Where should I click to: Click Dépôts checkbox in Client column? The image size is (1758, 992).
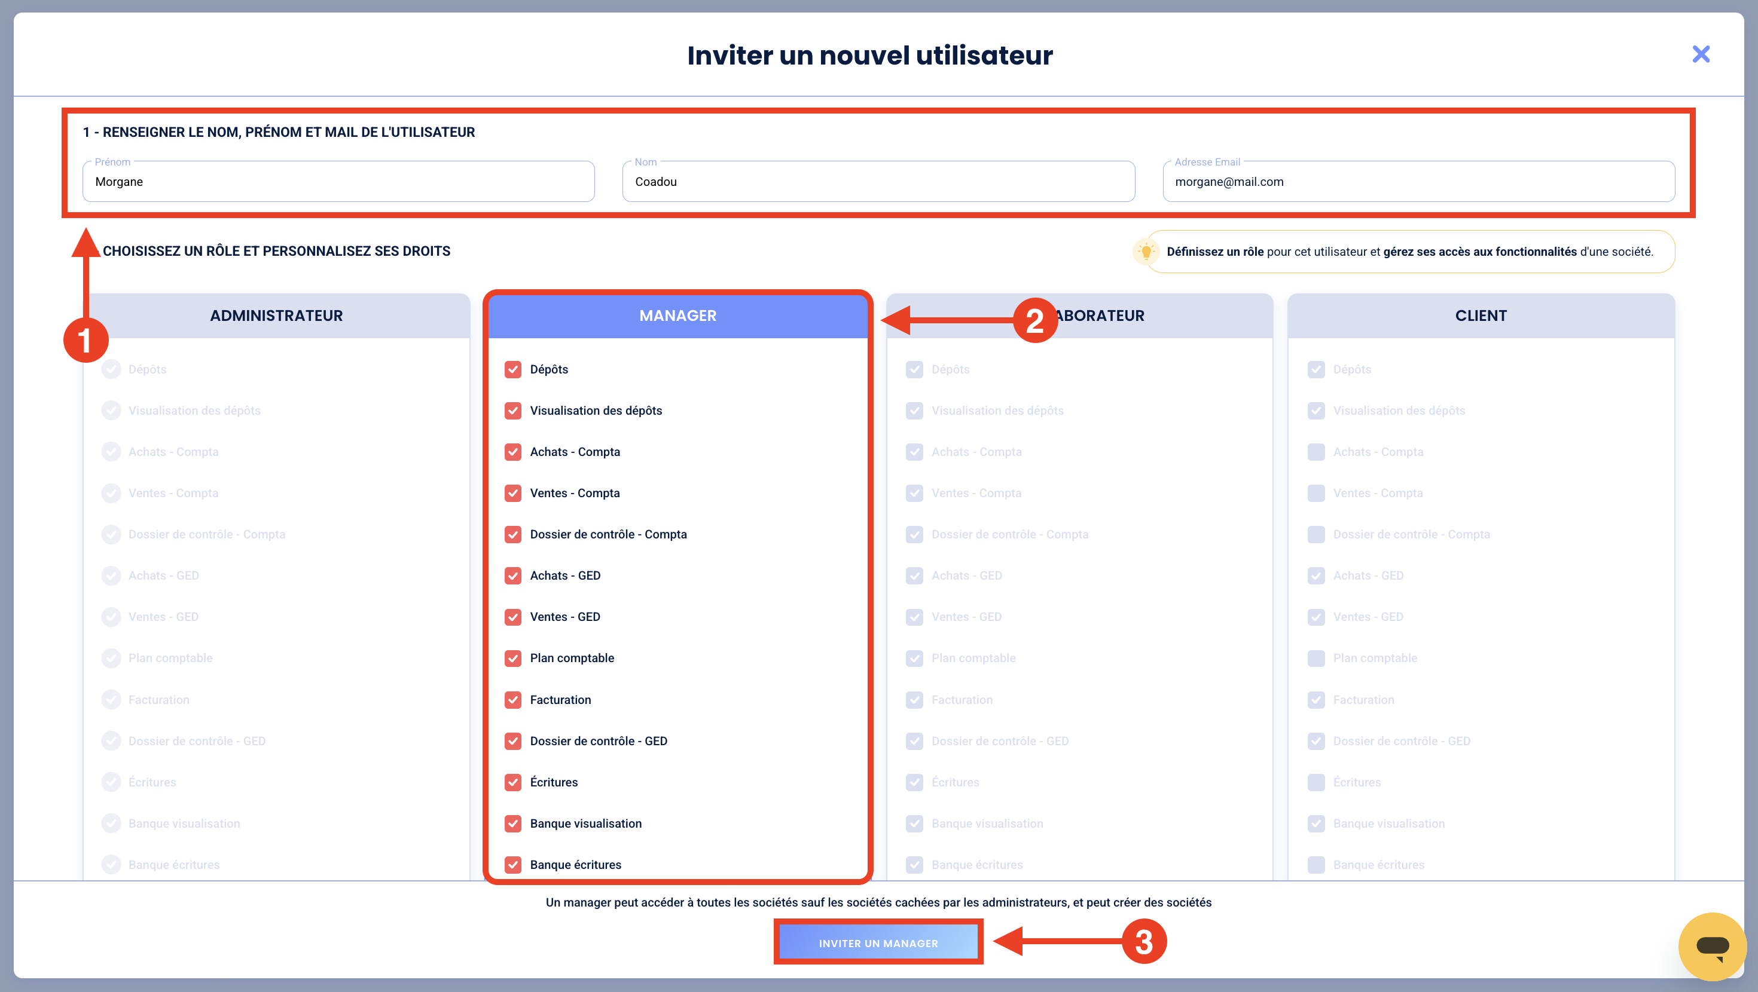(1317, 369)
